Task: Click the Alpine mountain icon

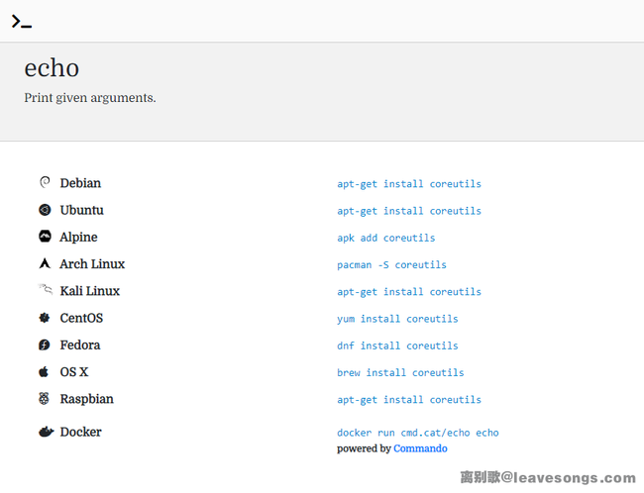Action: pyautogui.click(x=45, y=237)
